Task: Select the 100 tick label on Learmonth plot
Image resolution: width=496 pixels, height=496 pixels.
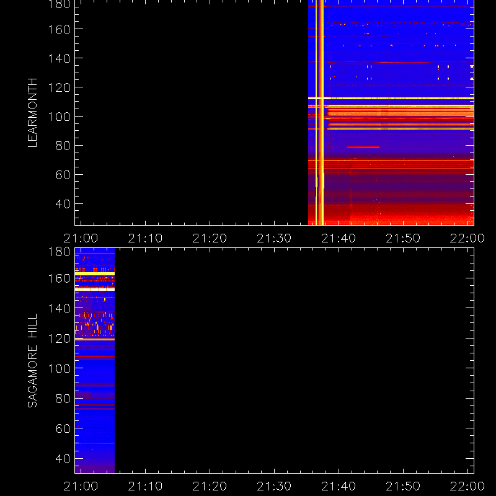Action: [x=59, y=117]
